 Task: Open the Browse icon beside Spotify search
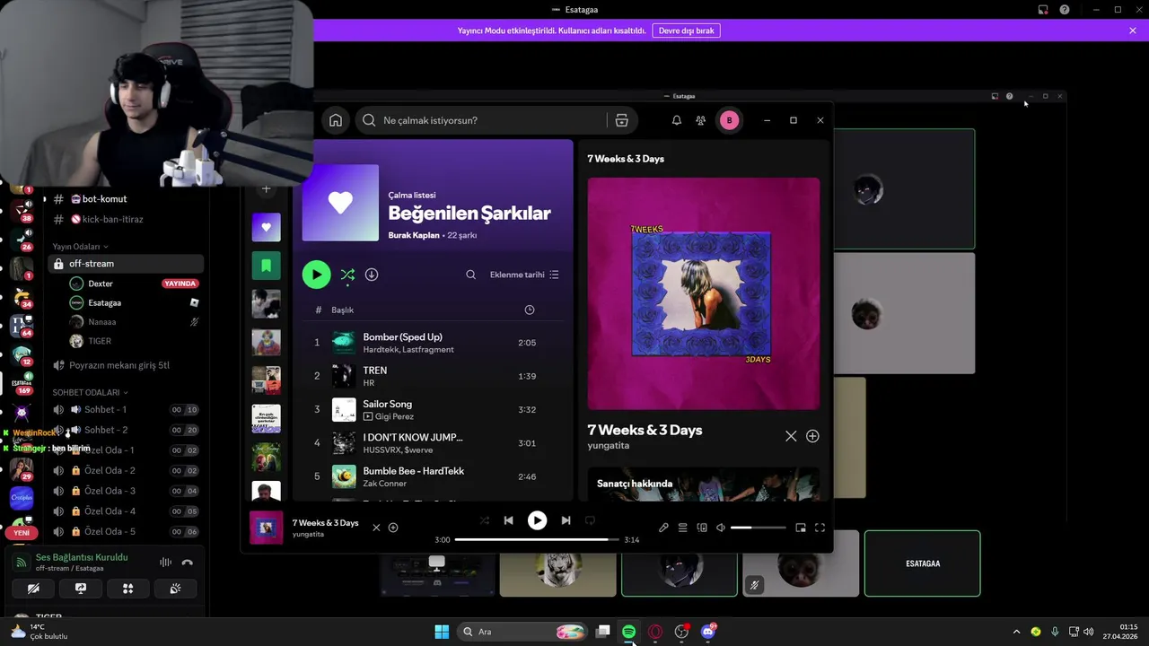621,120
